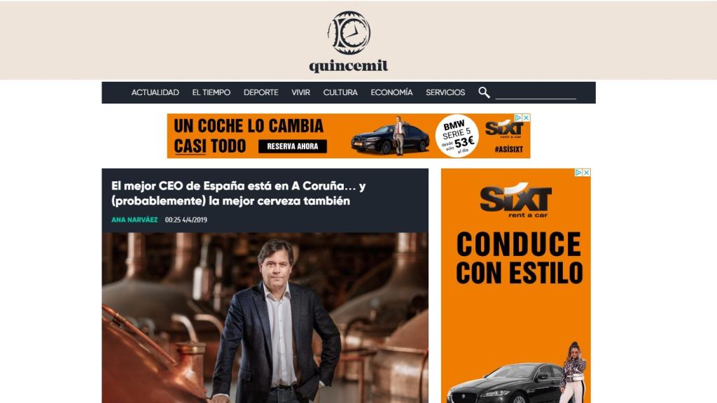717x403 pixels.
Task: Close the top Sixt banner ad
Action: click(527, 118)
